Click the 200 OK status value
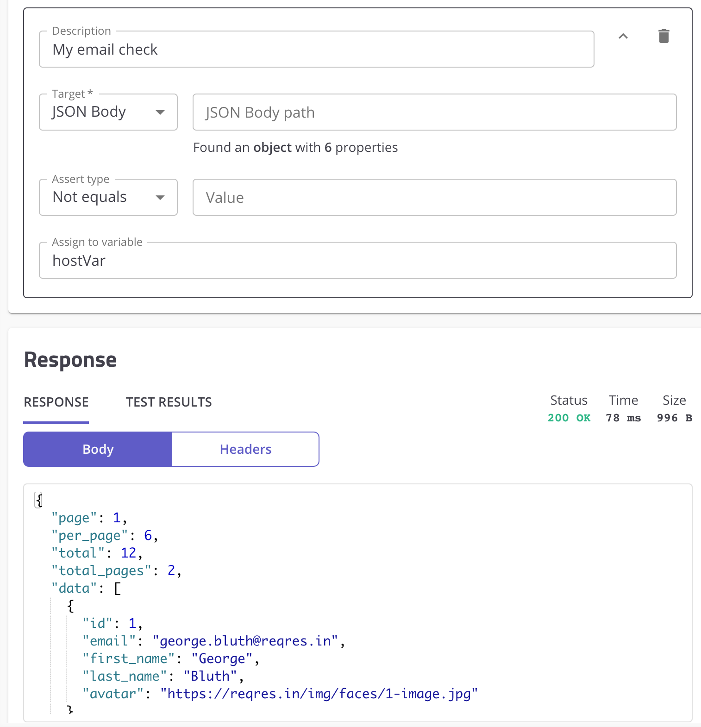The image size is (701, 727). (x=569, y=418)
